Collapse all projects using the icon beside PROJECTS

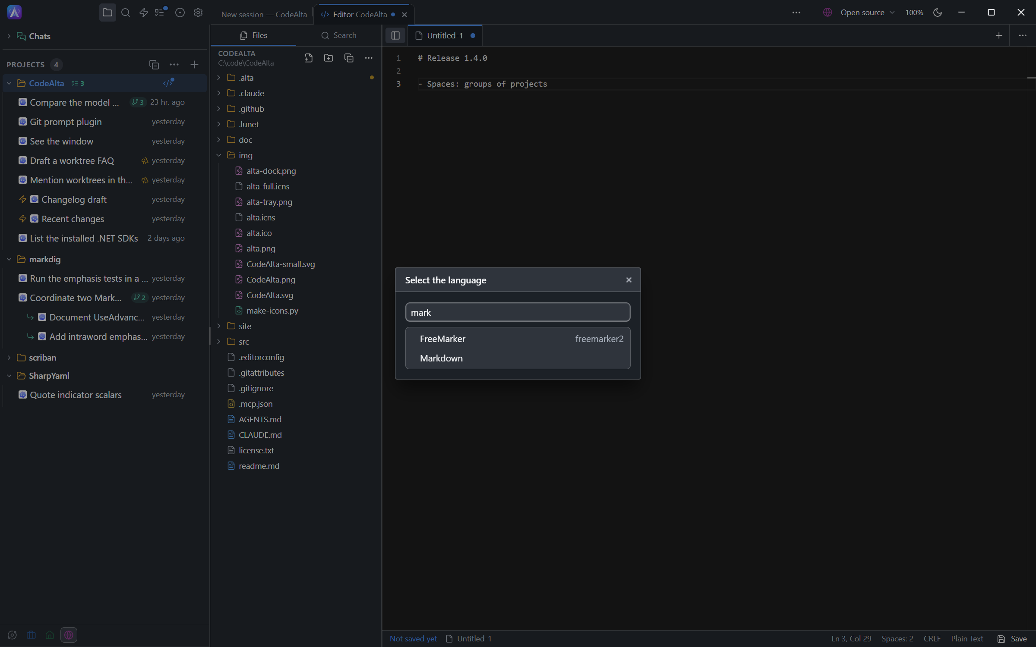point(154,65)
